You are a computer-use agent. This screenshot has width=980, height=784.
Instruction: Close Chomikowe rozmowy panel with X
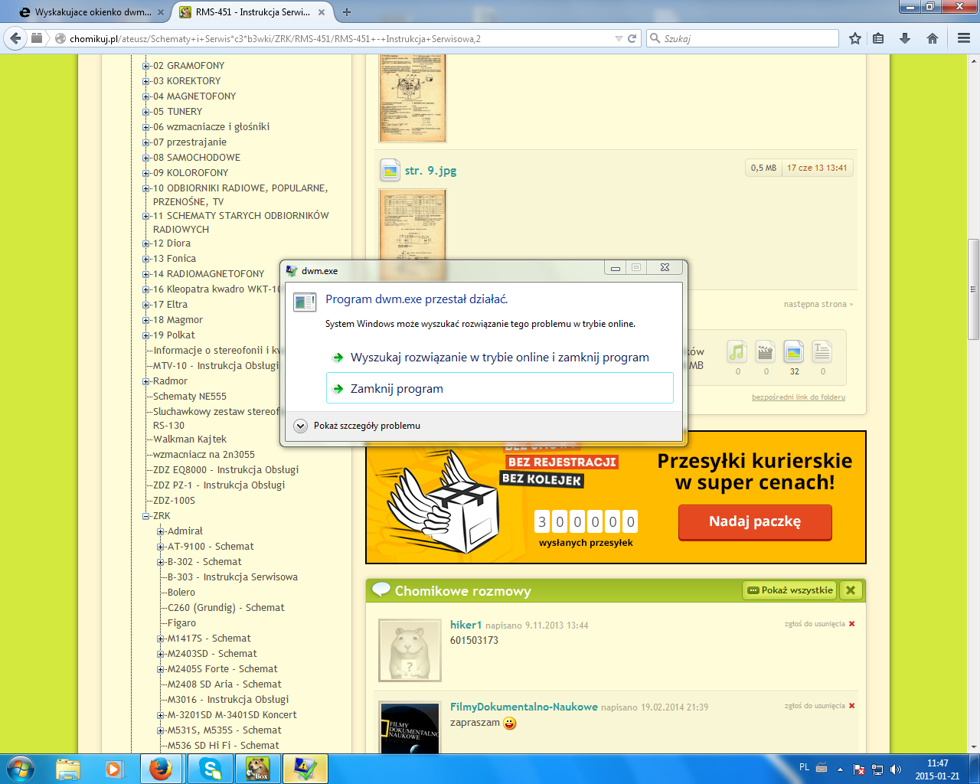point(851,590)
